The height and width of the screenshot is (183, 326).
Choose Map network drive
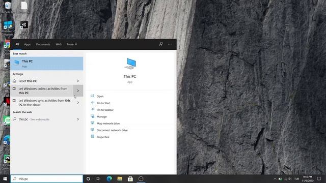click(108, 124)
